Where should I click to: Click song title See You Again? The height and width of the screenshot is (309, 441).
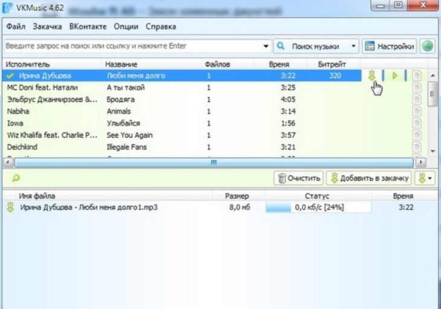[130, 135]
